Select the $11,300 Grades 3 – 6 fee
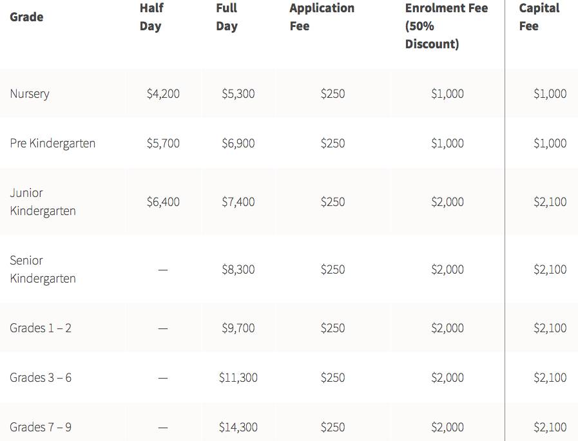 point(238,378)
